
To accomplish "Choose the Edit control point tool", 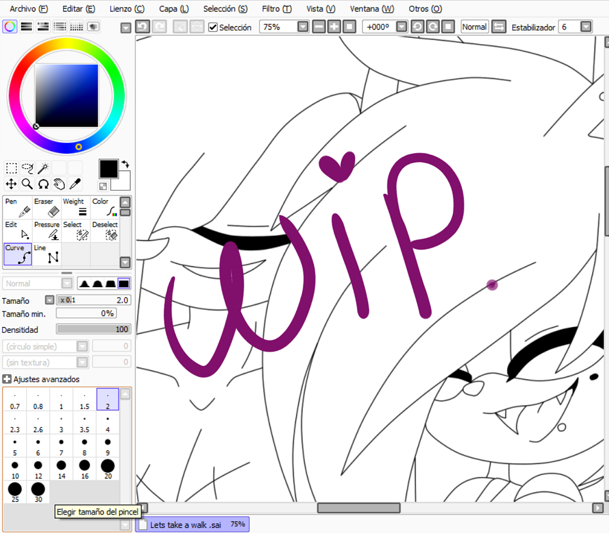I will (x=17, y=231).
